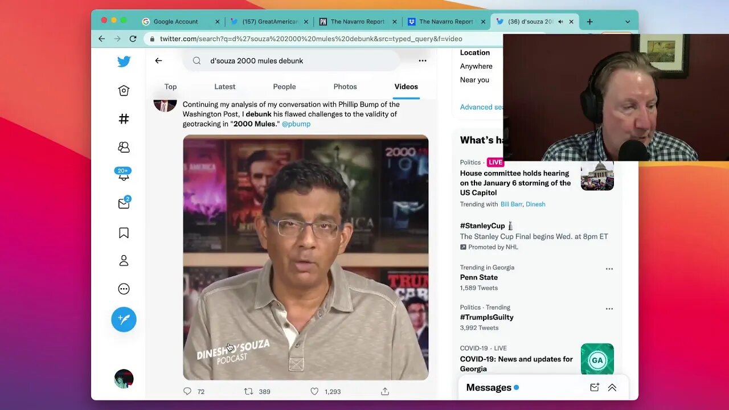Screen dimensions: 729x410
Task: Reply to the tweet with 72 comments
Action: (x=187, y=391)
